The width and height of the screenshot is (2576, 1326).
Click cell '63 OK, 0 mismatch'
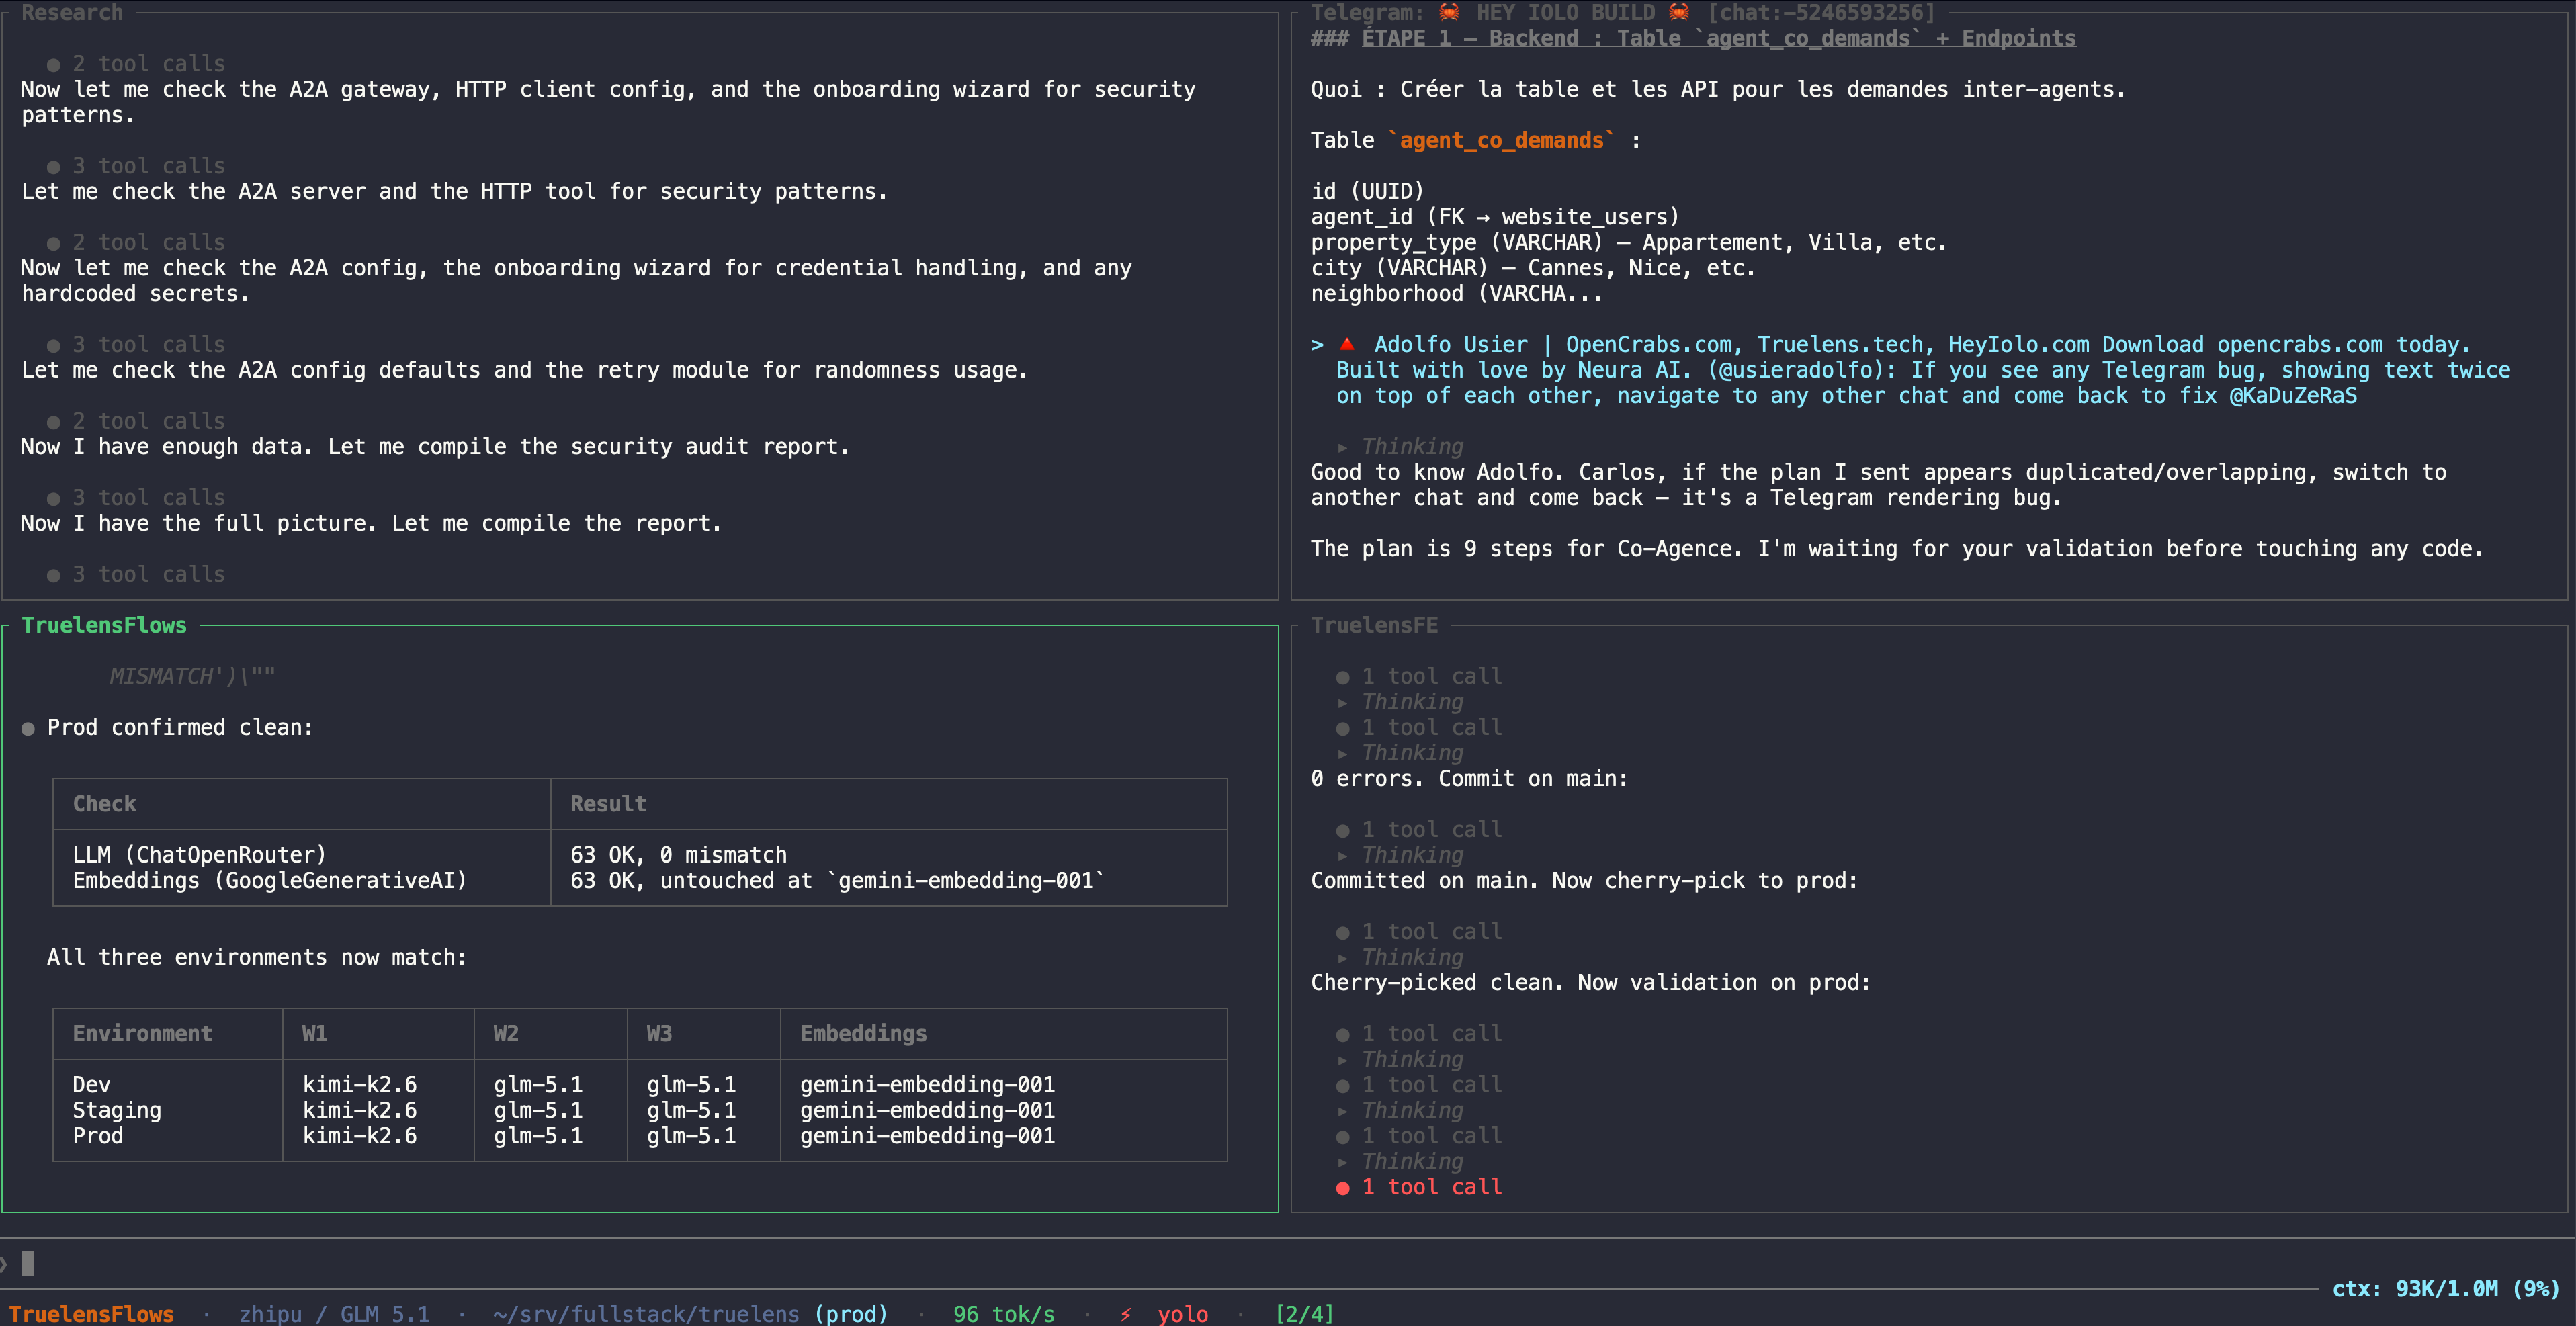click(x=678, y=855)
